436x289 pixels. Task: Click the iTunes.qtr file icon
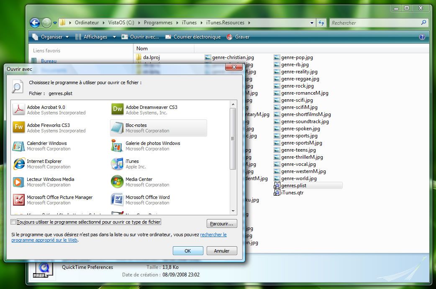click(277, 193)
